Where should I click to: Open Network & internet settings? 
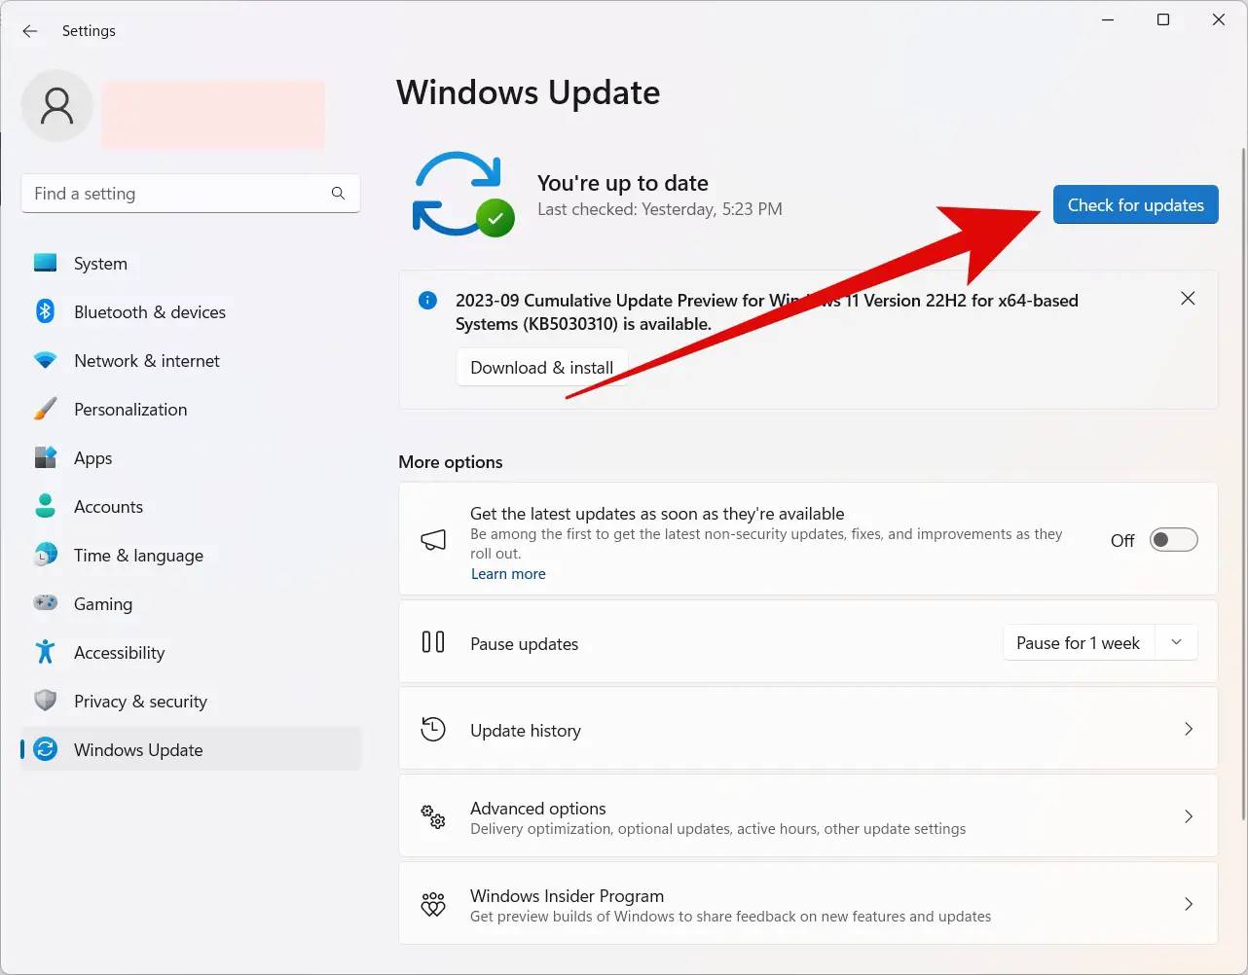(146, 361)
